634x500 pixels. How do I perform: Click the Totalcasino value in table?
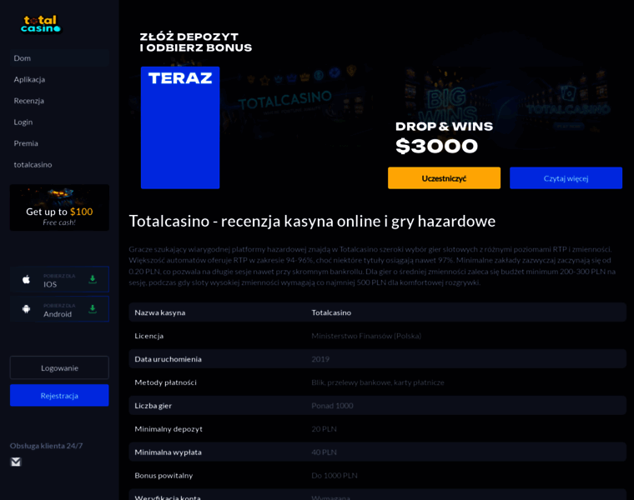(x=331, y=312)
